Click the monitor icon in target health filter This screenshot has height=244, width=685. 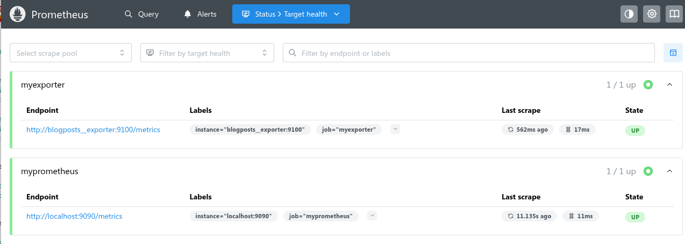point(150,53)
